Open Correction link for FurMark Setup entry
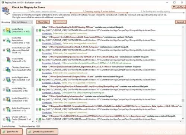 tap(47, 53)
